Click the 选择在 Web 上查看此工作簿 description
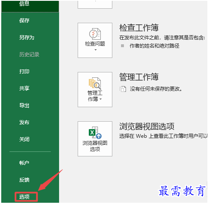Viewport: 209px width, 204px height. (x=163, y=136)
